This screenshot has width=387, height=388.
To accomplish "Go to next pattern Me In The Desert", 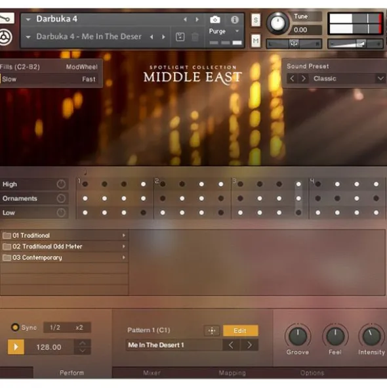I will pos(249,345).
